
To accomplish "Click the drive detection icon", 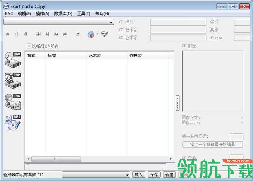I will [x=105, y=34].
